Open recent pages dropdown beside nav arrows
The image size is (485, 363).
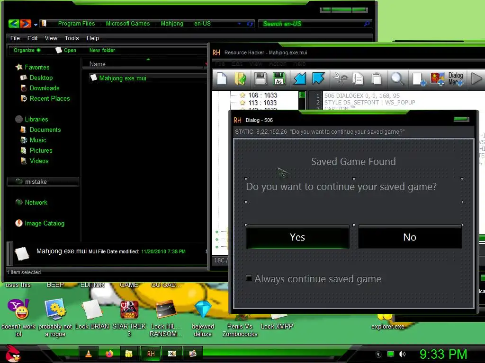tap(36, 25)
